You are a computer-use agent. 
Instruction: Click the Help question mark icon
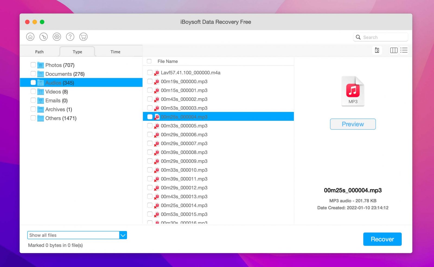(x=70, y=37)
